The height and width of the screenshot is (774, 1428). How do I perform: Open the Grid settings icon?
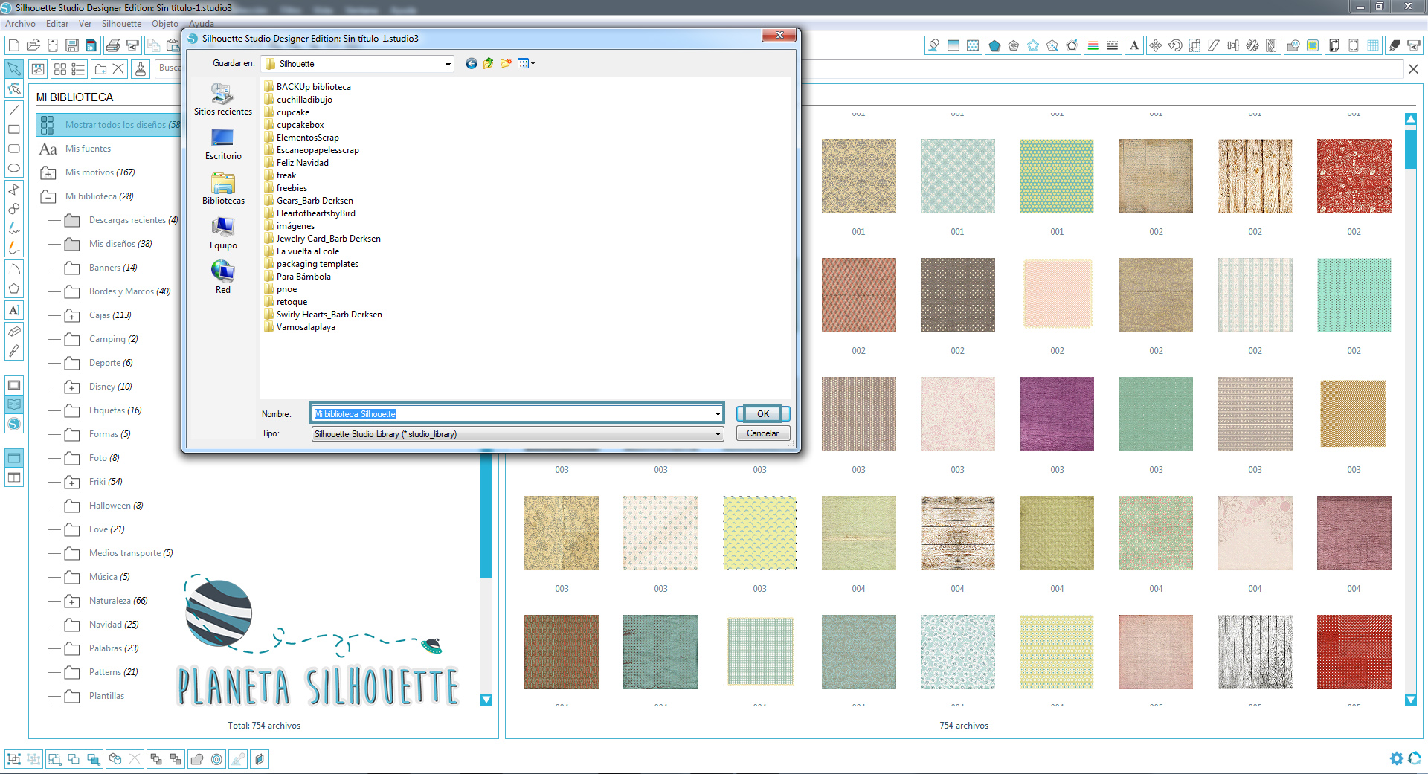coord(1373,46)
